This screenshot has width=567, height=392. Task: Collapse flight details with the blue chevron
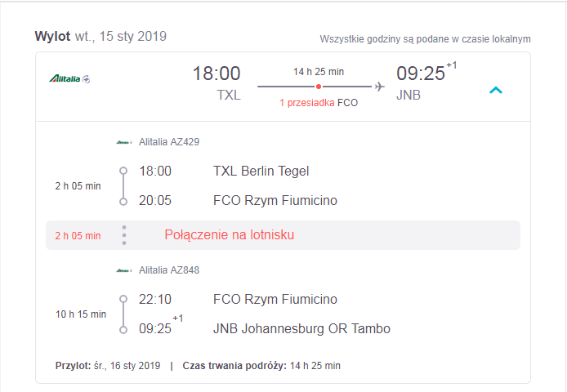[496, 90]
